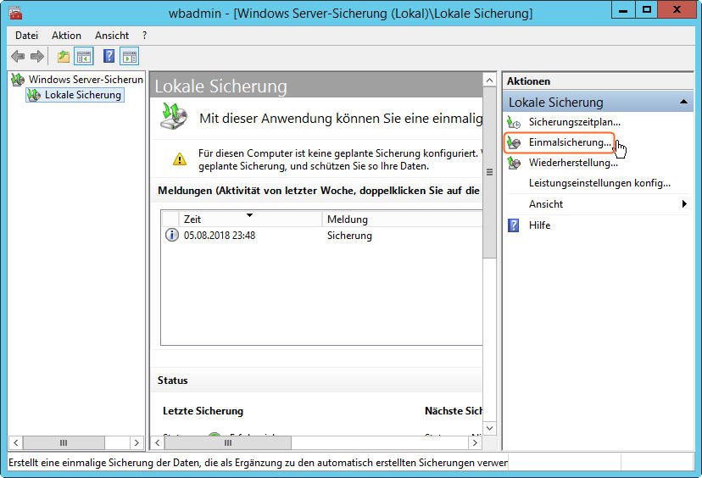
Task: Click the center pane scroll up arrow
Action: (489, 81)
